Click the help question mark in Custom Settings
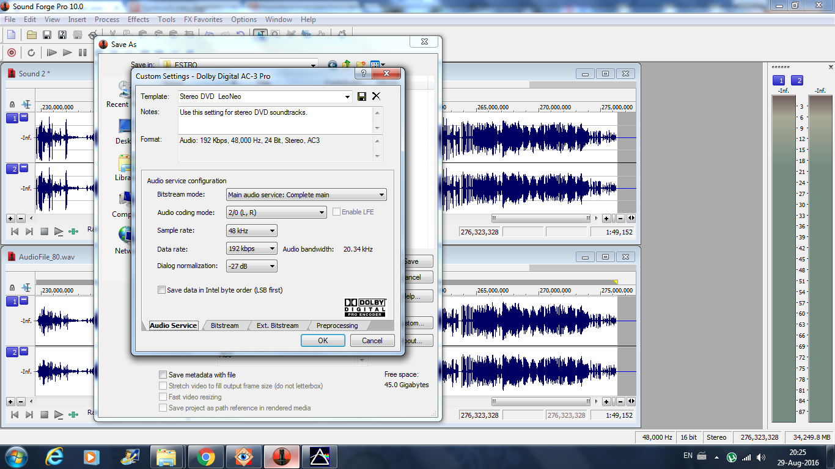This screenshot has height=469, width=835. point(363,74)
